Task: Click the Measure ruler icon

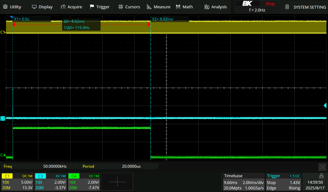Action: coord(149,7)
